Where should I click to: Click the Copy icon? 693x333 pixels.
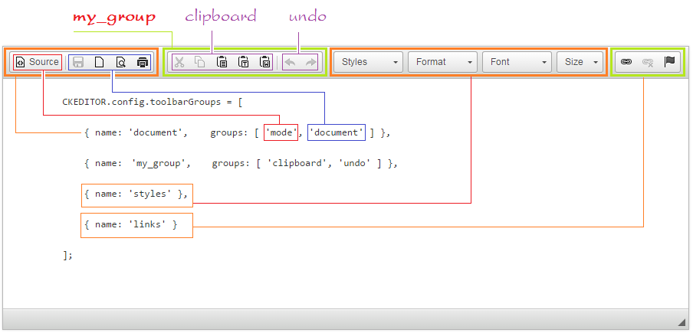200,62
